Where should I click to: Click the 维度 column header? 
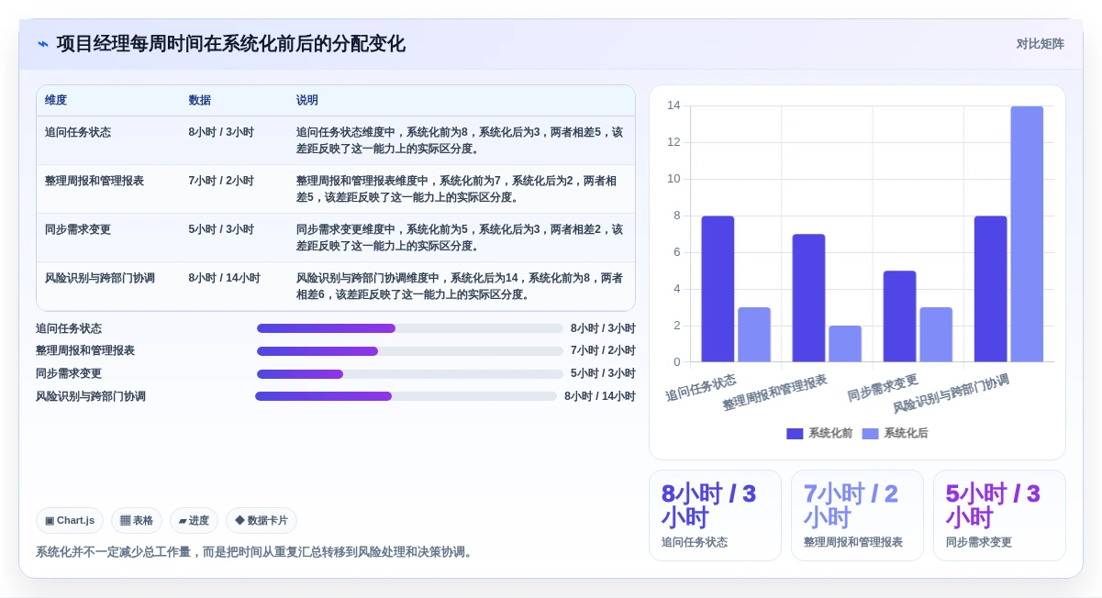click(56, 101)
